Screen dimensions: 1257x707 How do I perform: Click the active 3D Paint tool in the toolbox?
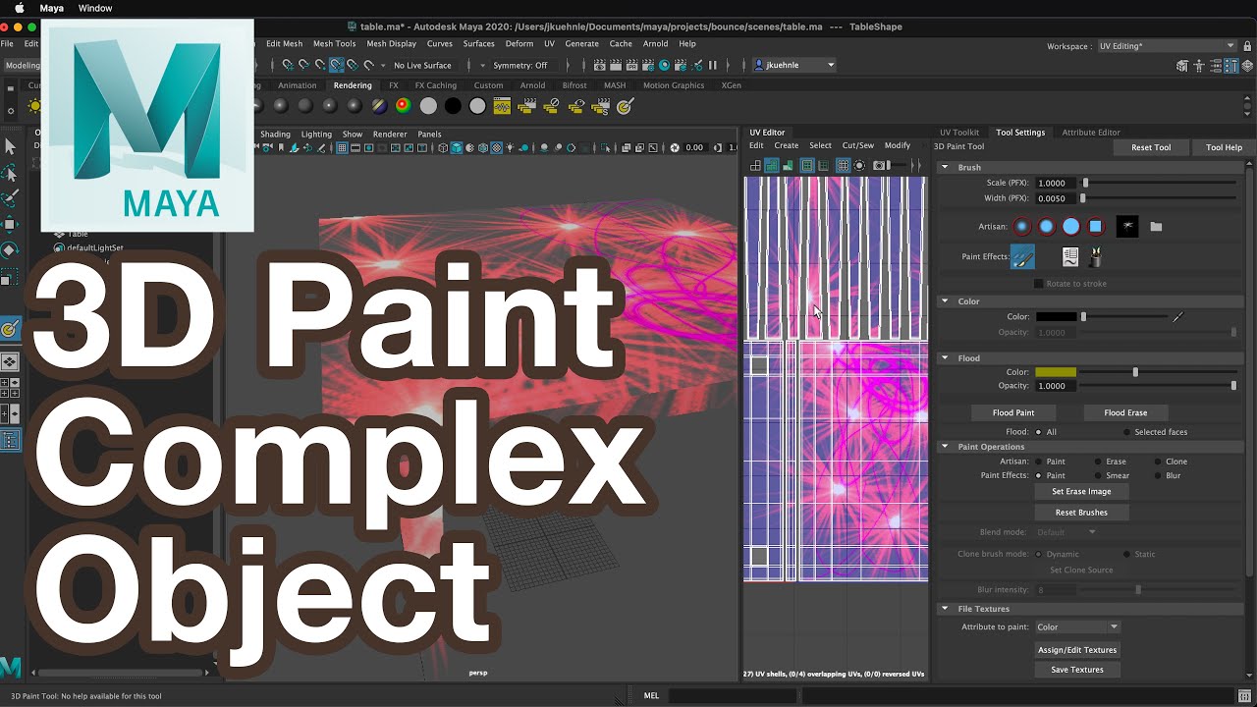[x=10, y=329]
